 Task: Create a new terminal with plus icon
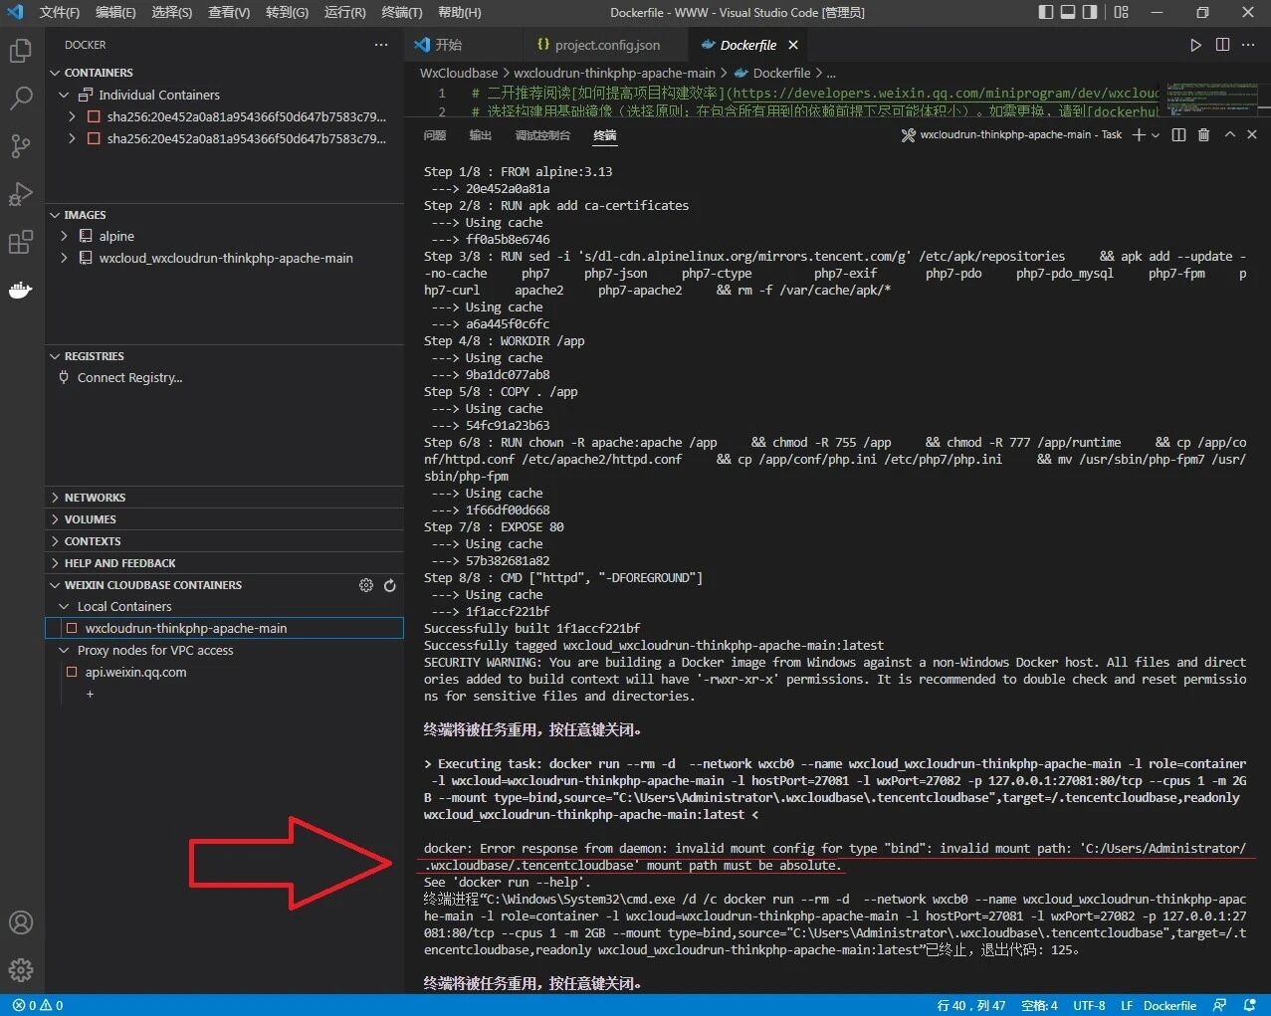tap(1139, 134)
